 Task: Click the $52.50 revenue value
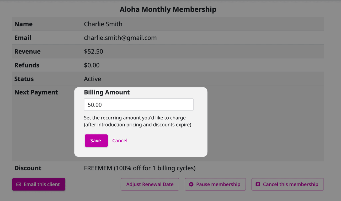tap(93, 52)
